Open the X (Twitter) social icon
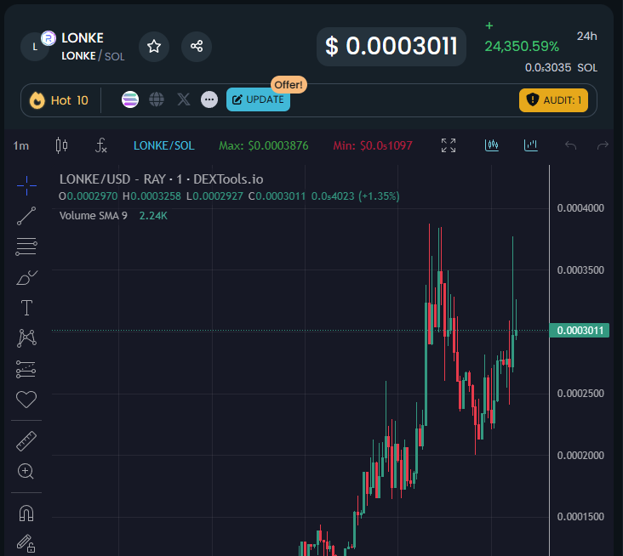The image size is (623, 556). 183,99
